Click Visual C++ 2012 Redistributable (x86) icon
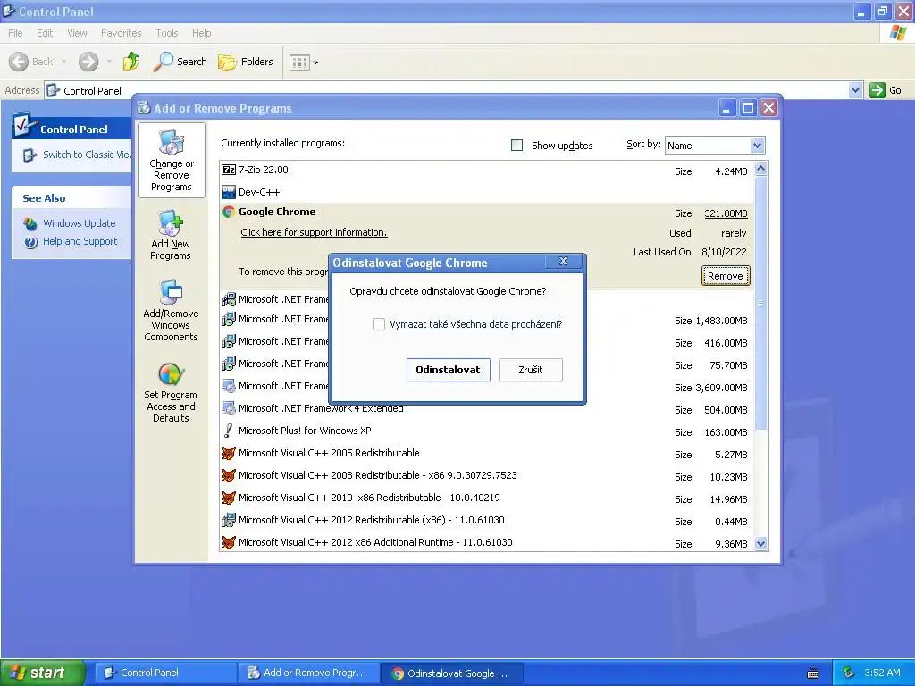915x686 pixels. click(229, 520)
